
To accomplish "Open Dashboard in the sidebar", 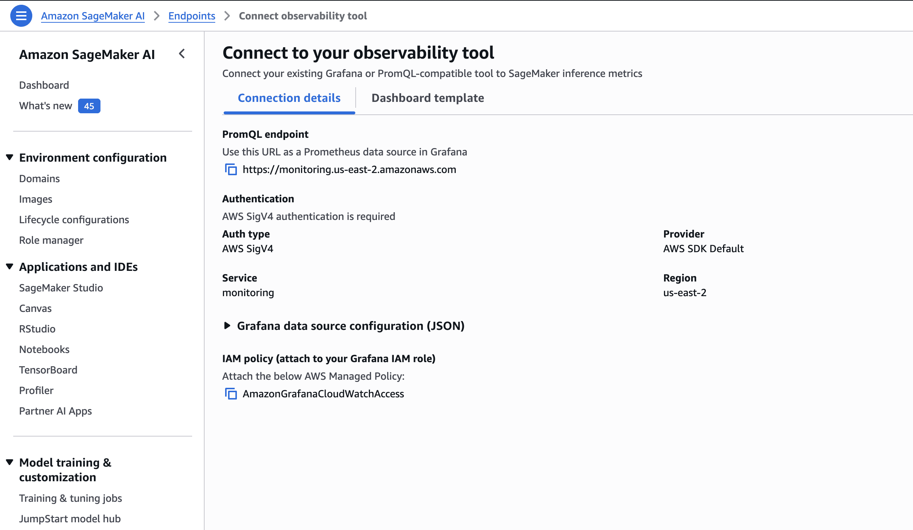I will pyautogui.click(x=44, y=85).
